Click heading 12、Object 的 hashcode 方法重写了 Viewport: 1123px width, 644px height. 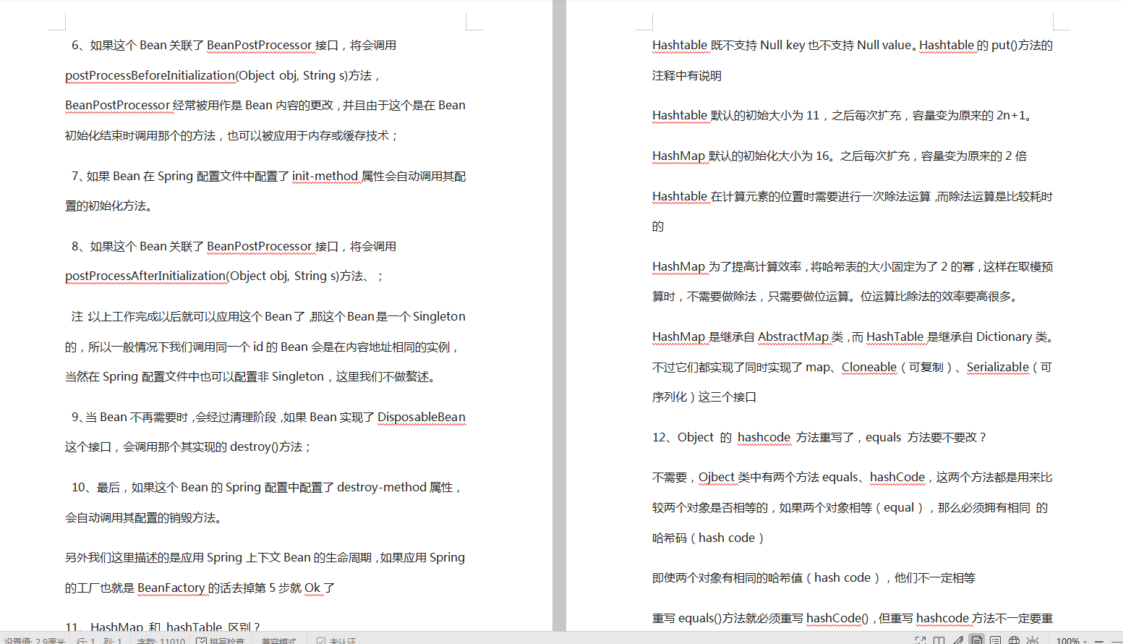(756, 437)
